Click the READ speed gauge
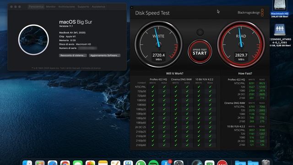The height and width of the screenshot is (165, 293). tap(241, 44)
